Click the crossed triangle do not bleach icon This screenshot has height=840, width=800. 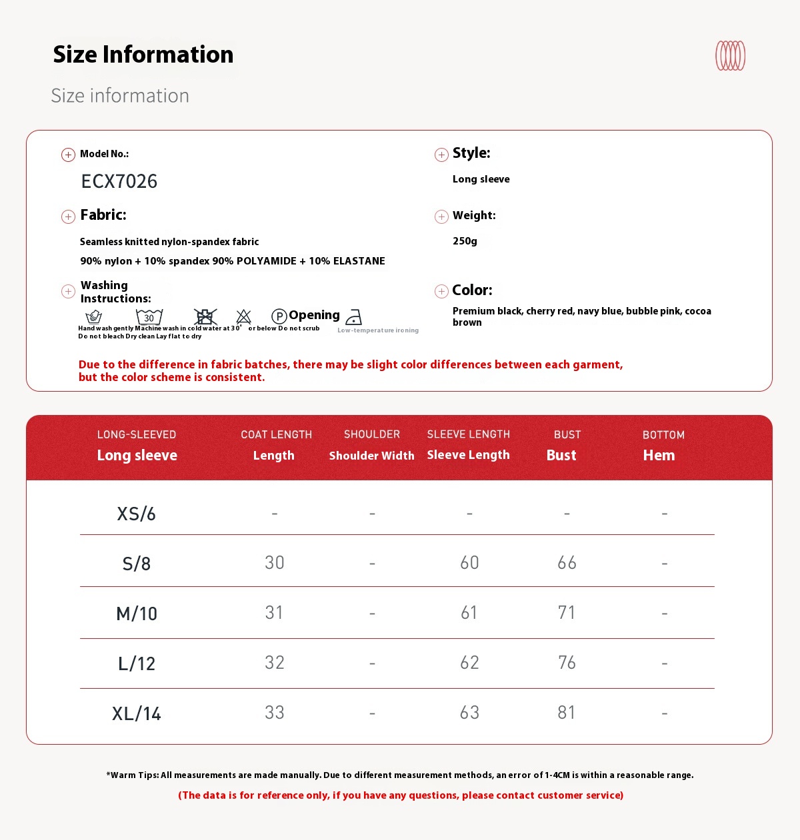coord(244,316)
